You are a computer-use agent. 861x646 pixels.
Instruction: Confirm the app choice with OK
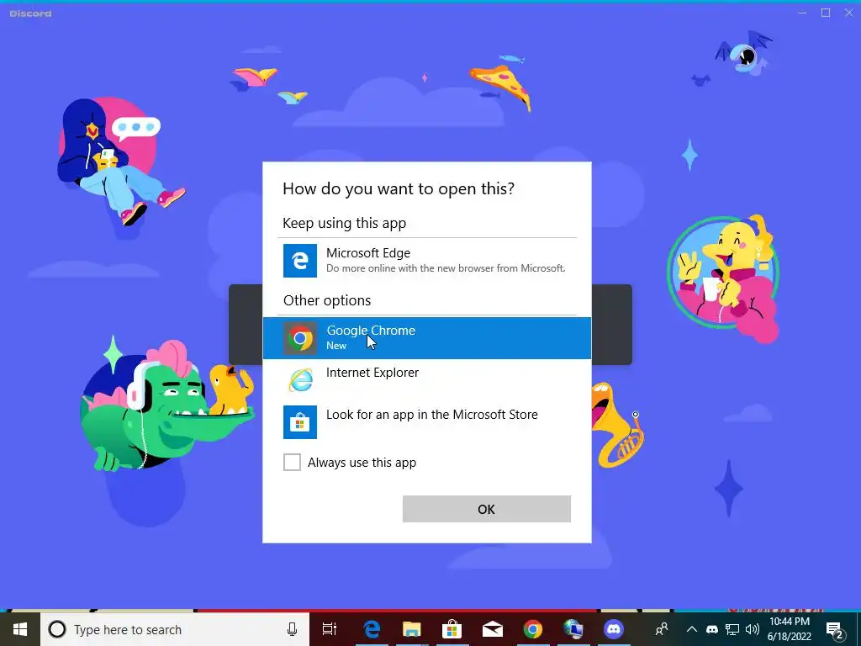click(487, 509)
